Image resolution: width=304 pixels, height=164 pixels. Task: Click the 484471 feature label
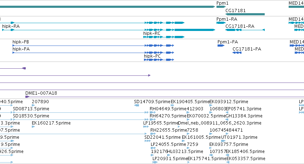(234, 130)
